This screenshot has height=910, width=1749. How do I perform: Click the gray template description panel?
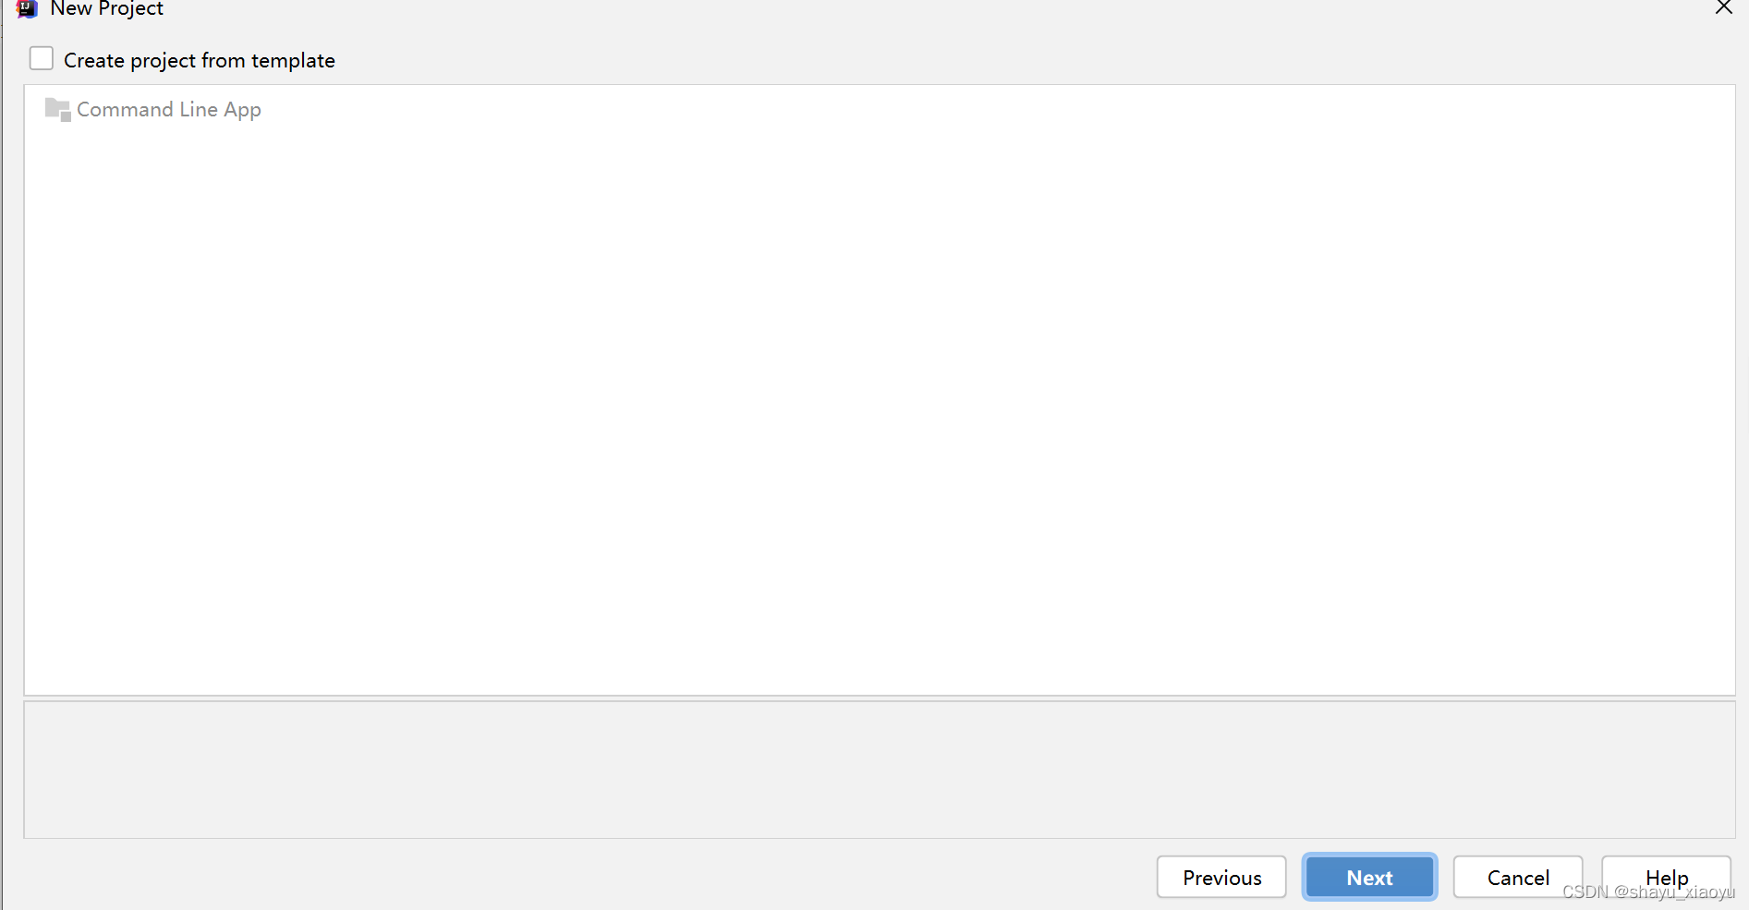(879, 770)
